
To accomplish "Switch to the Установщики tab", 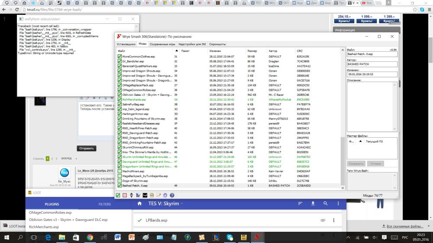I will click(126, 44).
